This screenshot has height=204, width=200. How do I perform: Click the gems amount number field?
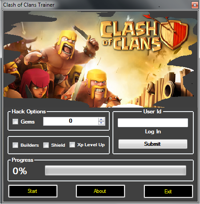point(71,121)
